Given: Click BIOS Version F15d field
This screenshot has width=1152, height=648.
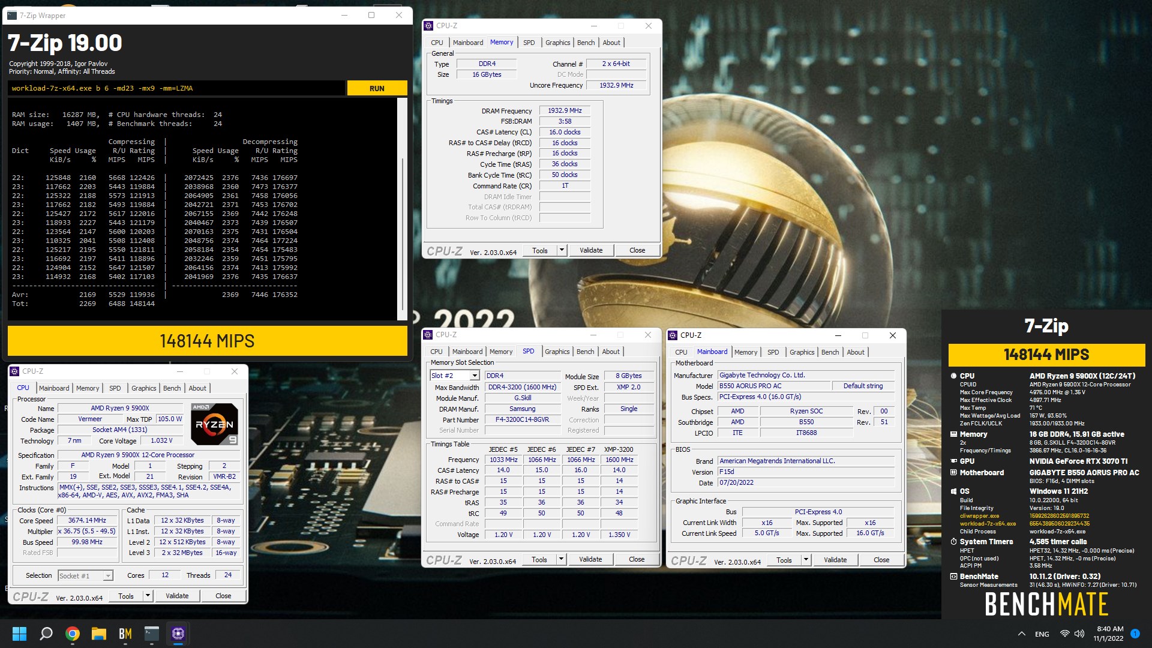Looking at the screenshot, I should pyautogui.click(x=806, y=472).
